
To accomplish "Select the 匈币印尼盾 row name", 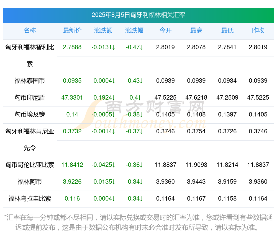I will tap(30, 98).
